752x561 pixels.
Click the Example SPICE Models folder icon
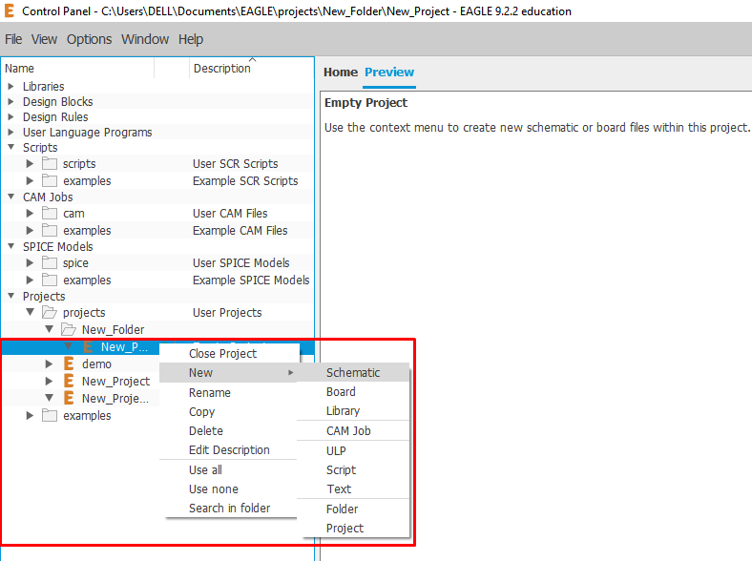coord(50,280)
